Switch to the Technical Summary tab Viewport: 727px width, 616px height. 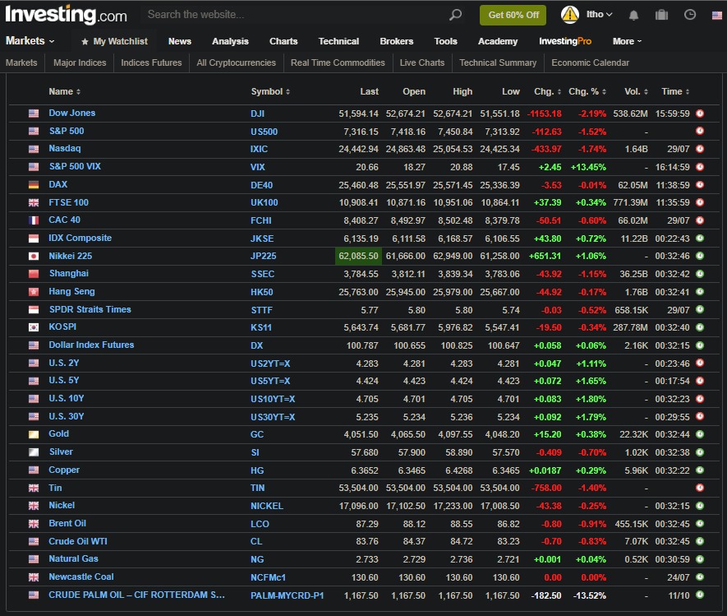click(x=498, y=63)
